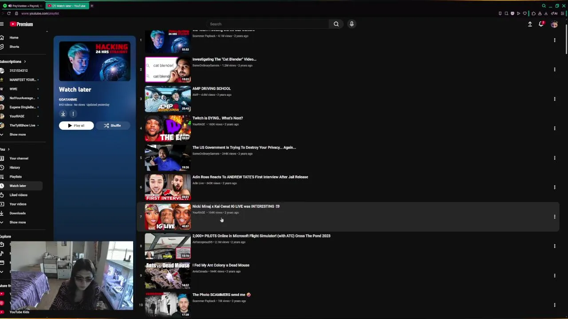Open options for Twitch is DYING video
Image resolution: width=568 pixels, height=319 pixels.
point(554,128)
